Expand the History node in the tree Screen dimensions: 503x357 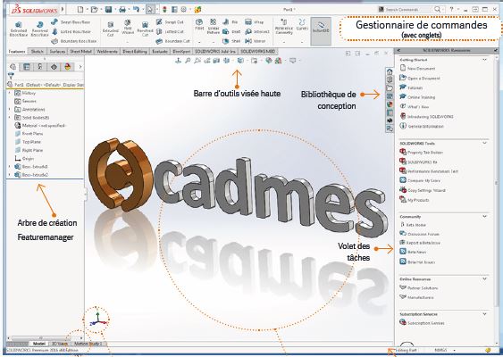pyautogui.click(x=9, y=93)
